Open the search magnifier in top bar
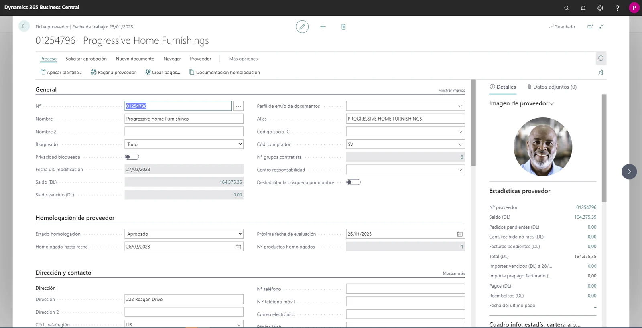Screen dimensions: 642x328 pos(567,8)
